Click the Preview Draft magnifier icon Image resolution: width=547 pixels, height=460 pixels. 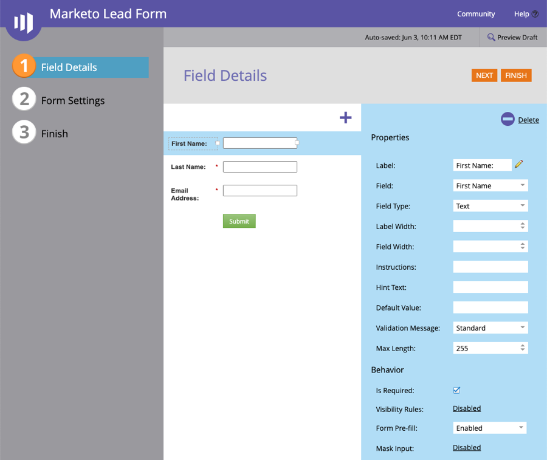(491, 38)
